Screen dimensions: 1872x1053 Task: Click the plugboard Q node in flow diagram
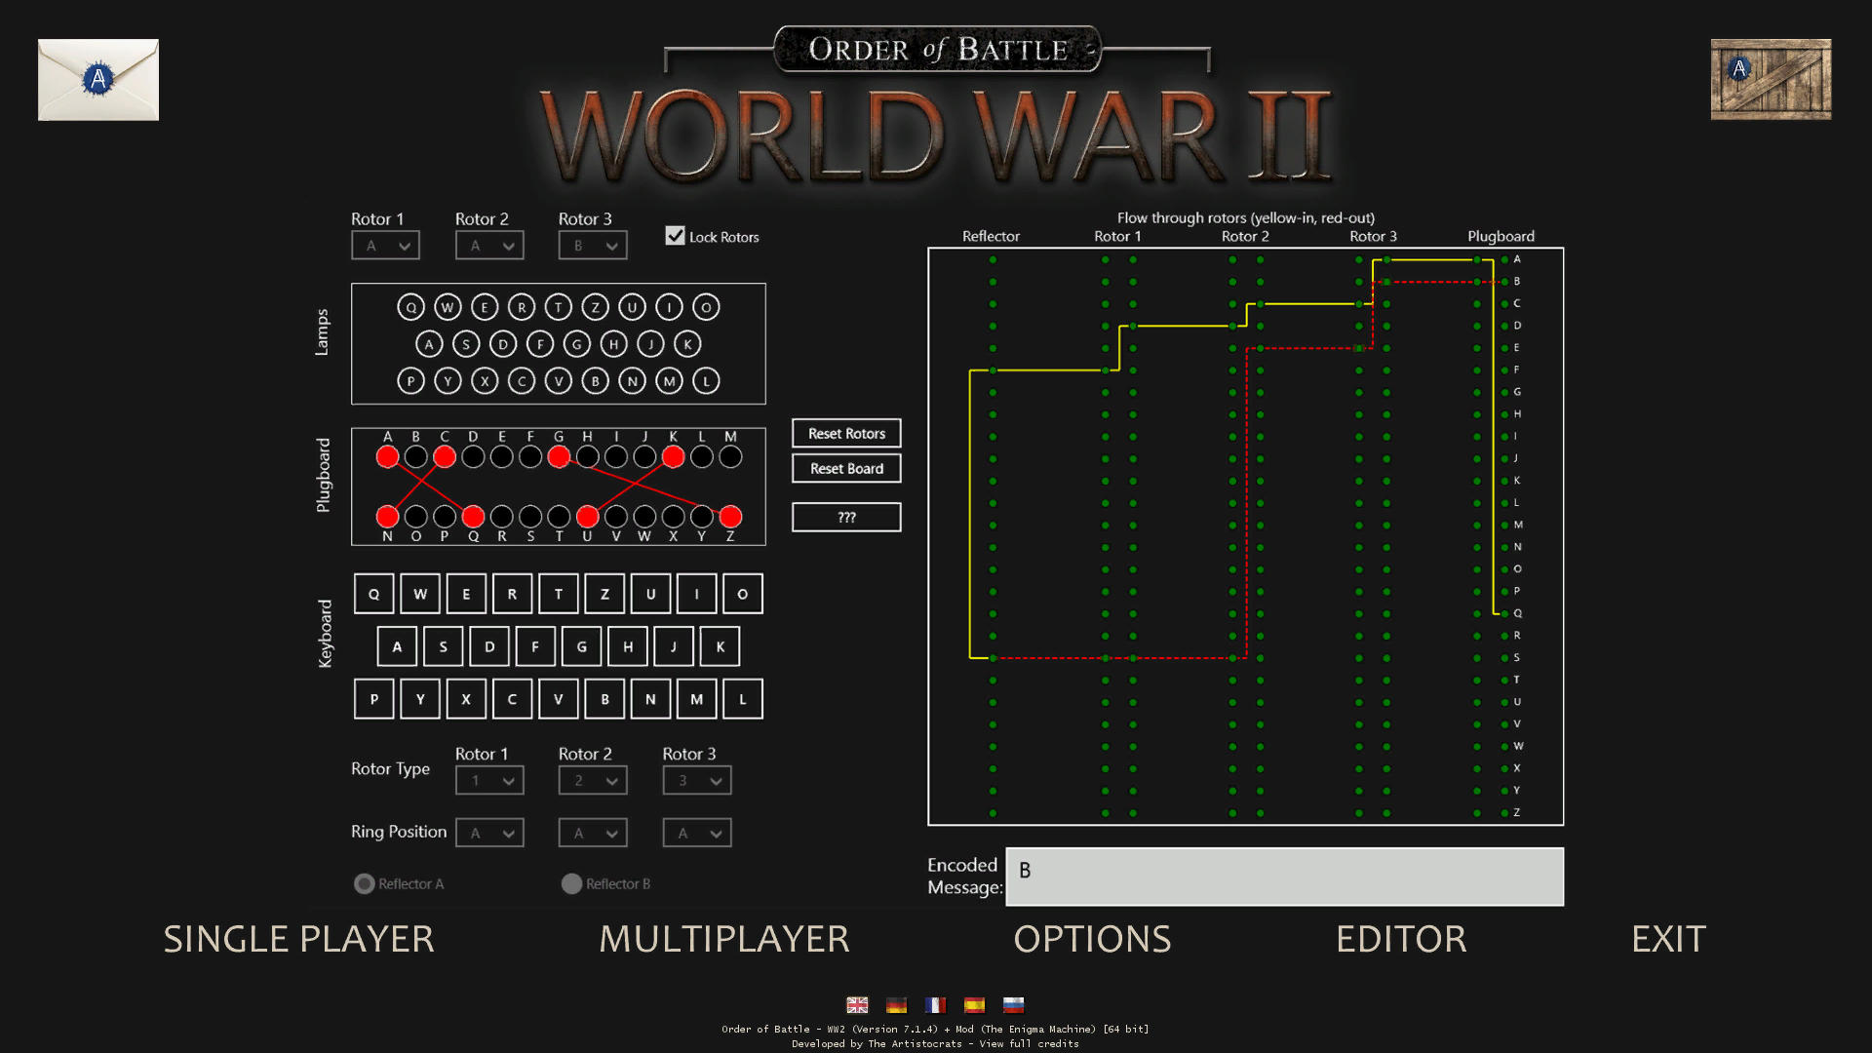tap(1504, 613)
